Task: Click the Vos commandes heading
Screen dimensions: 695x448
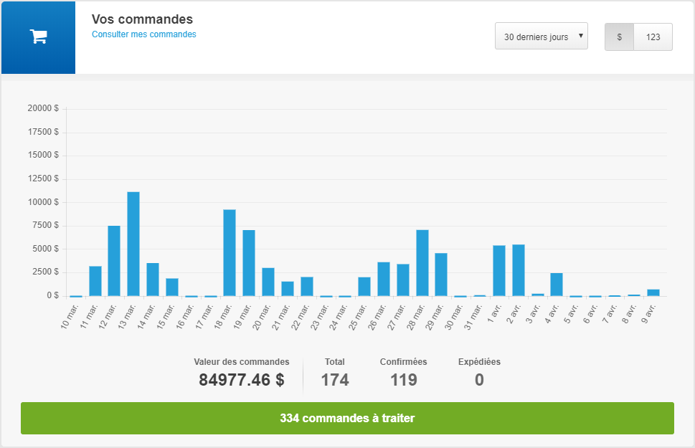Action: [142, 19]
